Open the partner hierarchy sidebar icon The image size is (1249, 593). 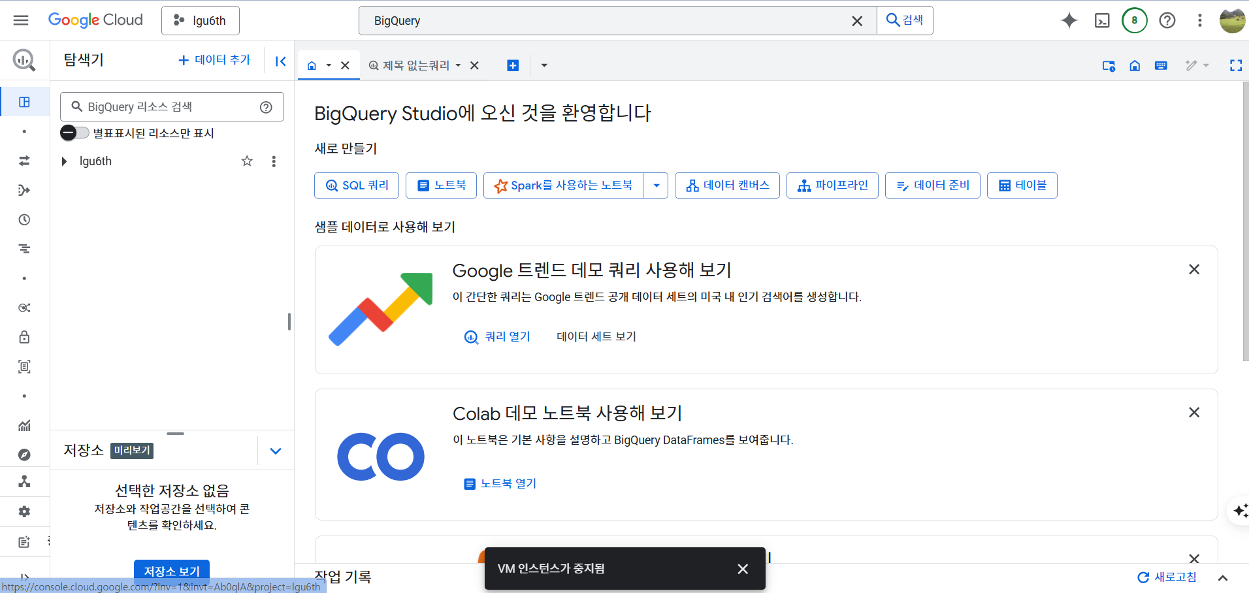point(24,481)
